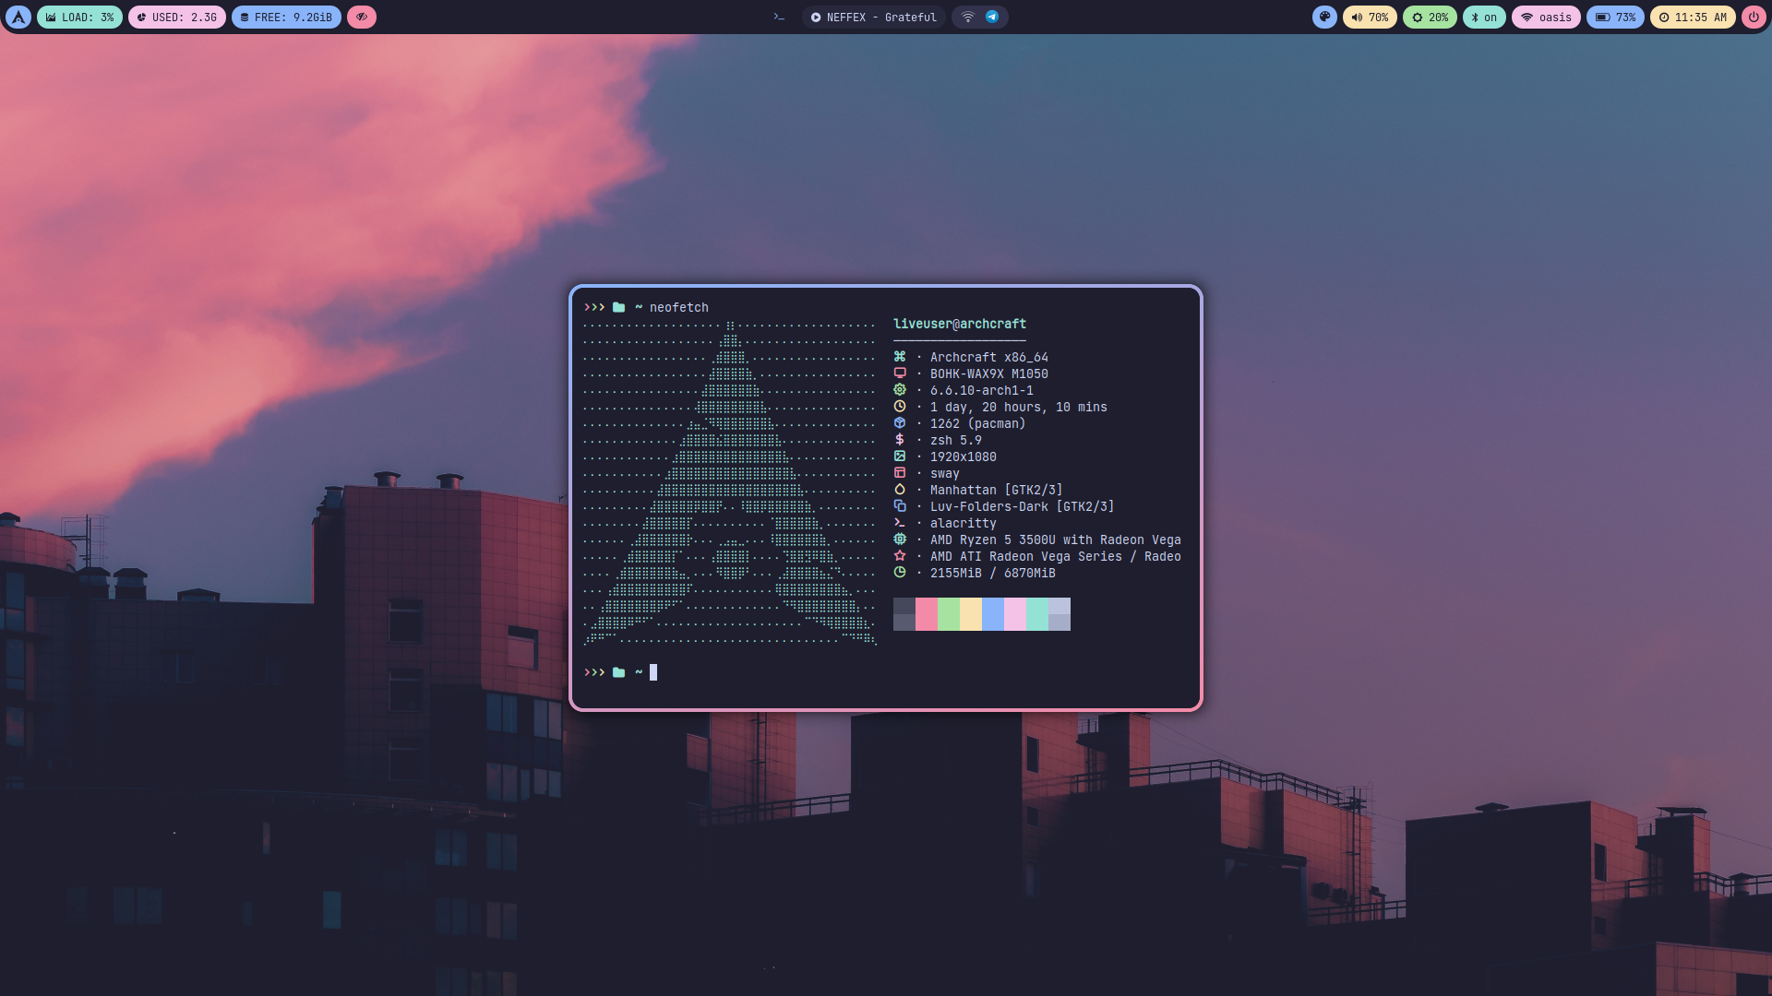Click the liveuser@archcraft title text

tap(959, 324)
